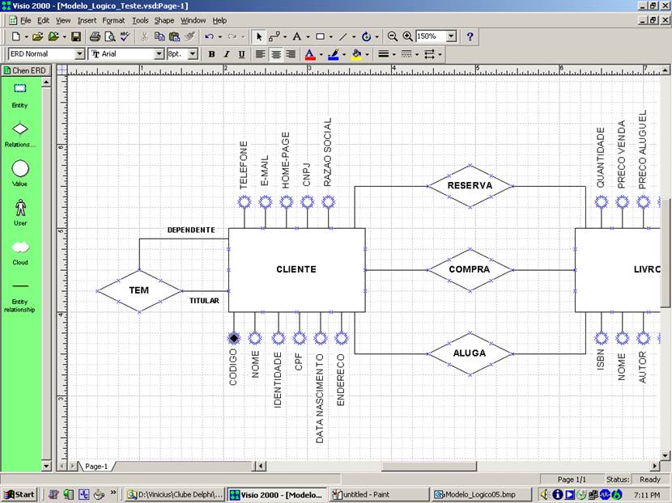The width and height of the screenshot is (672, 503).
Task: Run the Spelling checker from the toolbar
Action: point(123,36)
